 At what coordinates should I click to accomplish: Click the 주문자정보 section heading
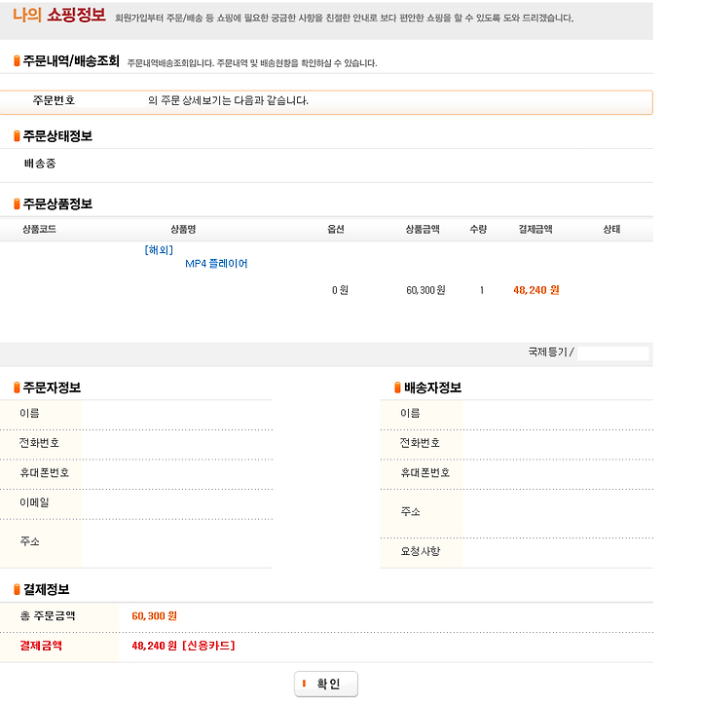tap(52, 388)
